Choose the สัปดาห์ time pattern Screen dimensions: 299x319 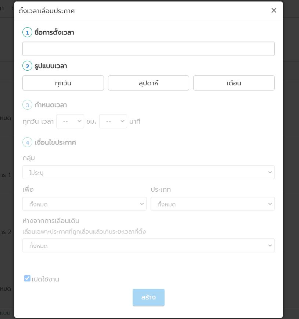pos(148,83)
